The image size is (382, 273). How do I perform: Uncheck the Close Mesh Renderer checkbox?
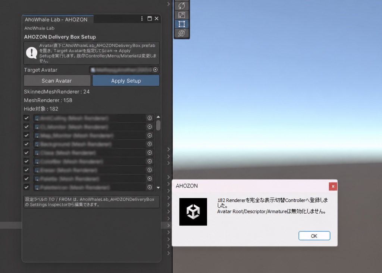26,153
